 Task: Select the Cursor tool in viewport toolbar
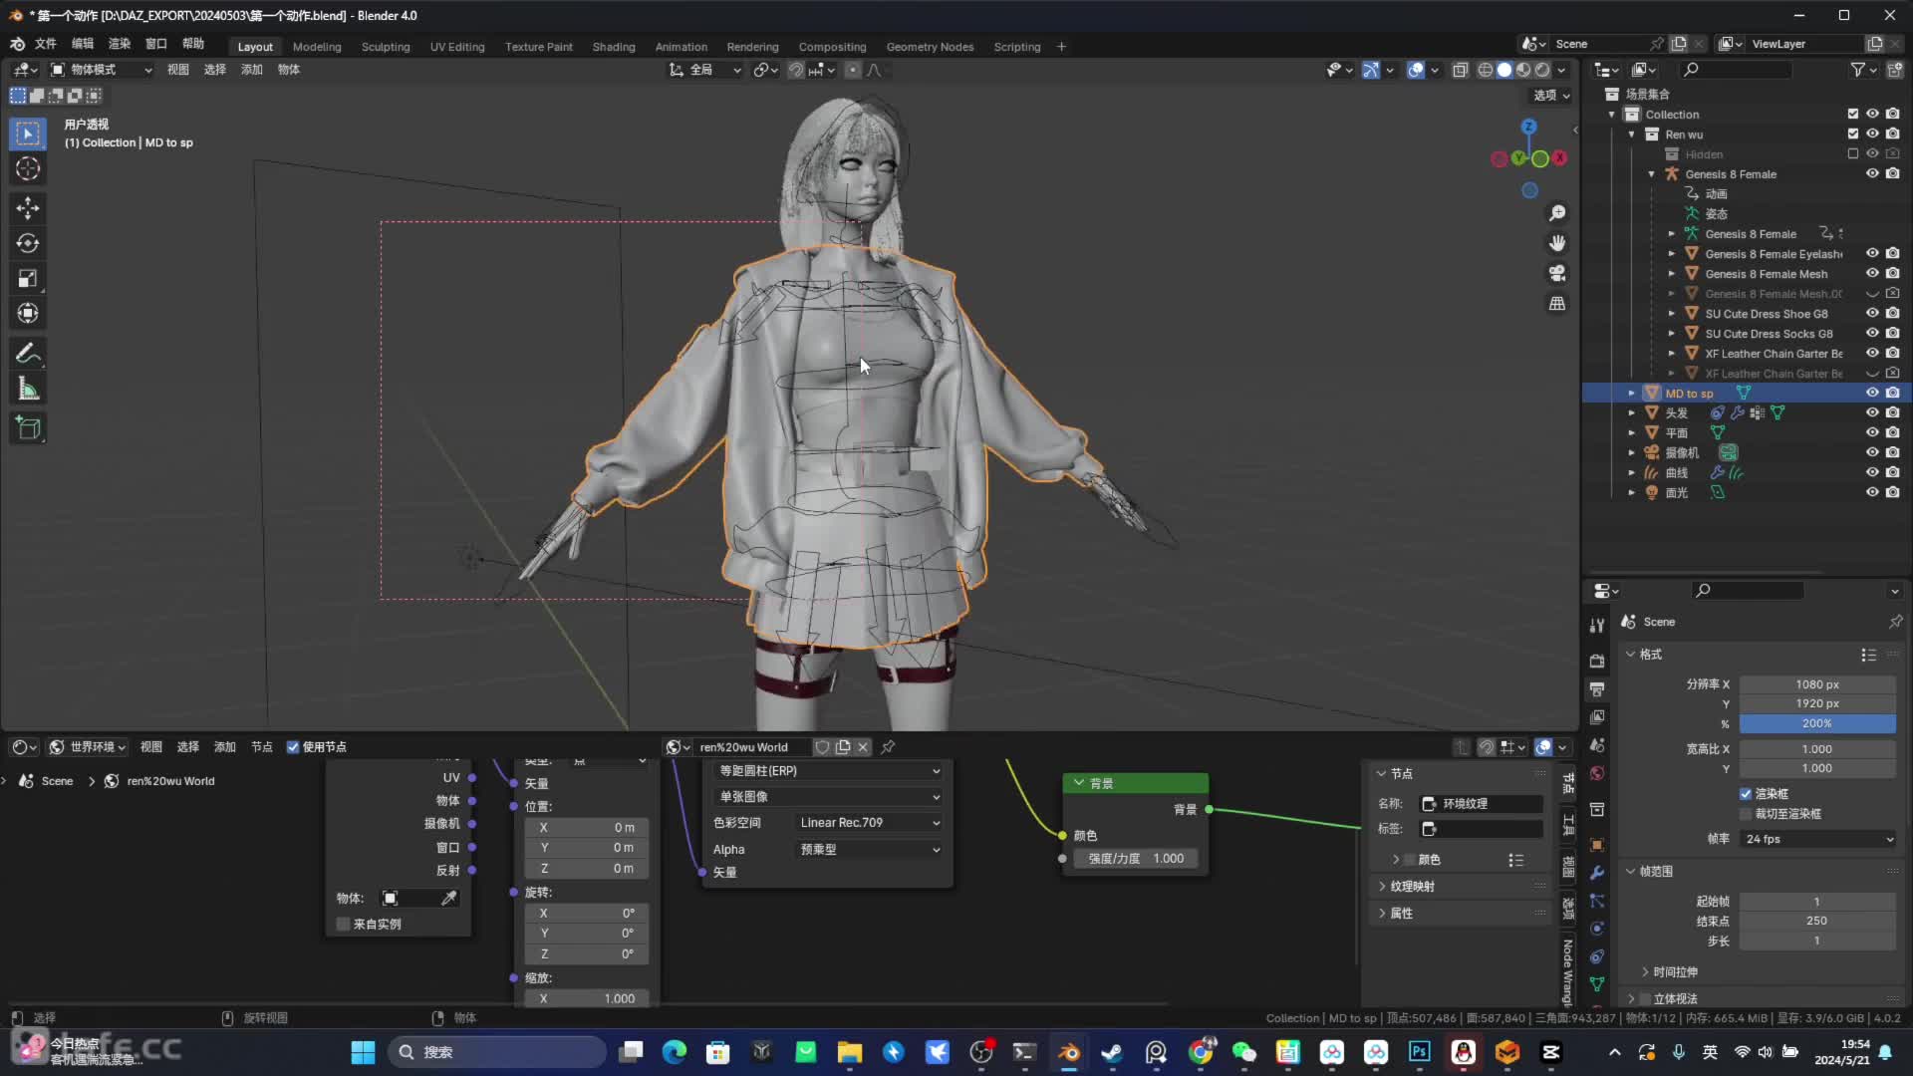click(x=28, y=169)
